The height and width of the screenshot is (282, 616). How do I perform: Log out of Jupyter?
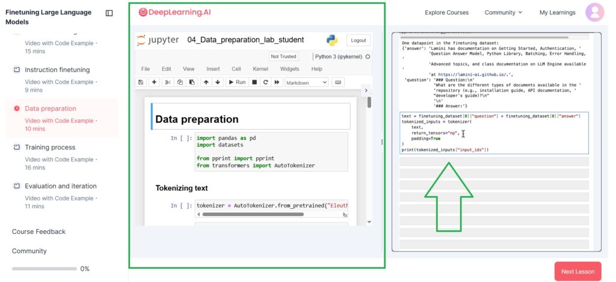coord(359,40)
